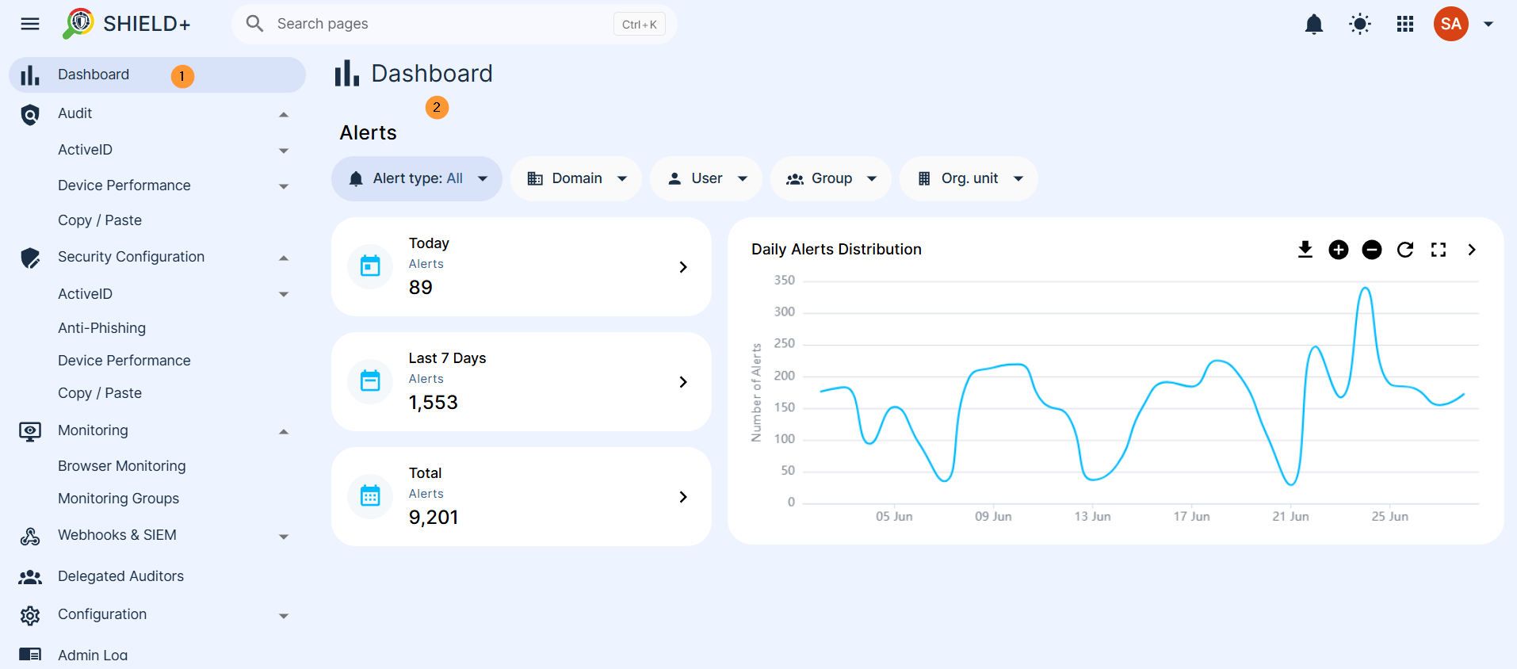
Task: Open Today alerts chevron arrow
Action: point(683,267)
